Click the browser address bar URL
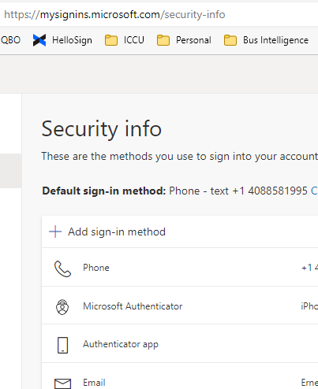The height and width of the screenshot is (389, 318). 114,15
